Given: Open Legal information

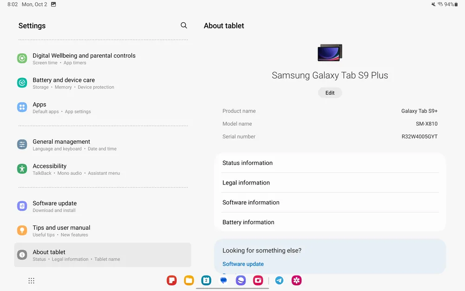Looking at the screenshot, I should (330, 183).
